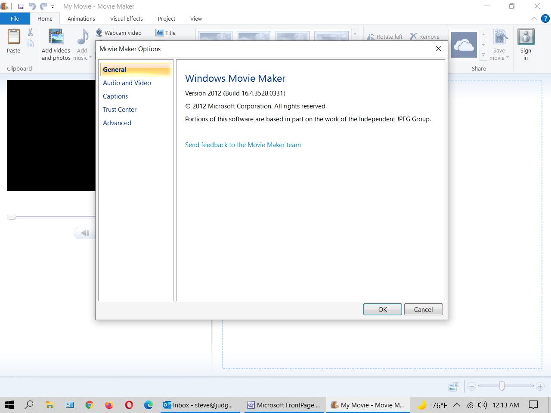
Task: Click the zoom in plus icon
Action: pos(540,386)
